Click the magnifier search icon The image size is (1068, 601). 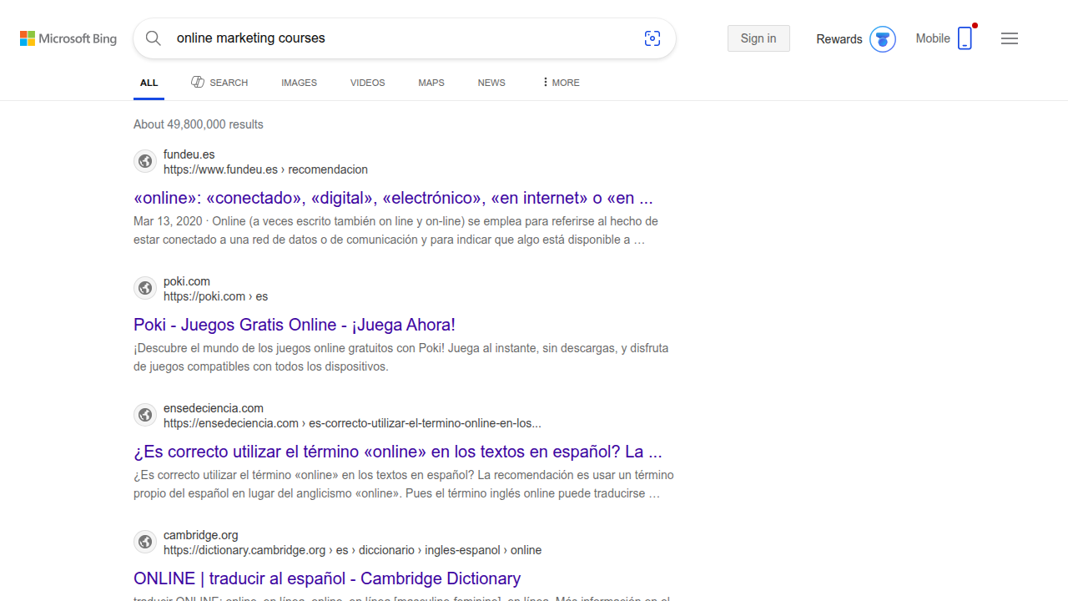pyautogui.click(x=154, y=38)
